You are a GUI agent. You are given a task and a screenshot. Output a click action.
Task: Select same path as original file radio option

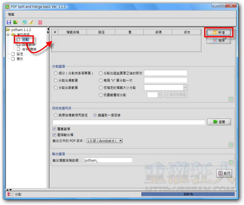56,115
